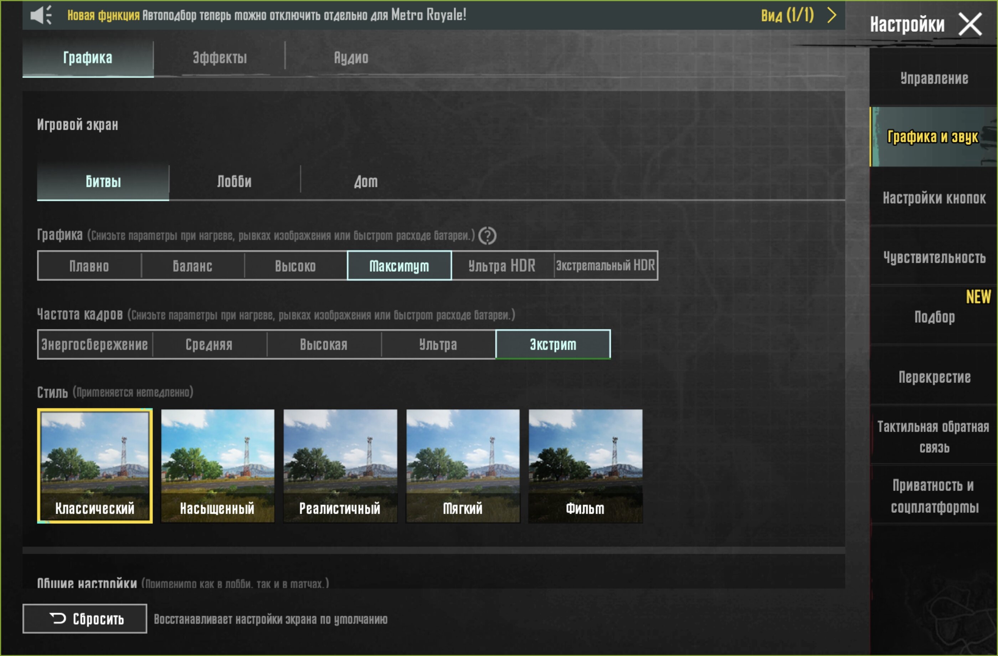Choose Энергосбережение frame rate
Image resolution: width=998 pixels, height=656 pixels.
coord(95,344)
